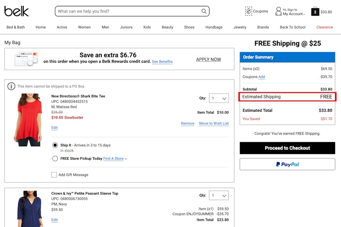Open the Jewelry menu
This screenshot has width=341, height=227.
pos(240,27)
